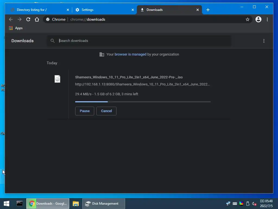Maximize the Chrome window

pos(254,7)
